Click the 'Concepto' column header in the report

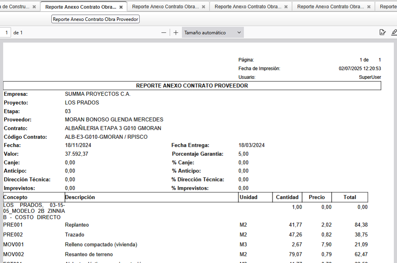point(16,197)
